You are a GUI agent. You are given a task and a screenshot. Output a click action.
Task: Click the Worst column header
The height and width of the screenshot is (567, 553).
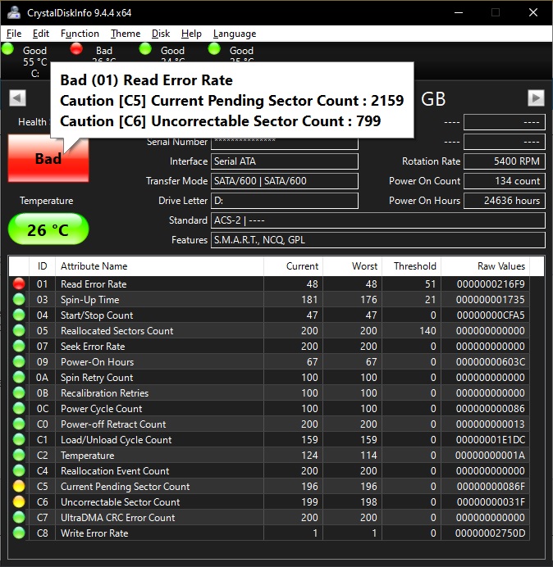coord(352,266)
